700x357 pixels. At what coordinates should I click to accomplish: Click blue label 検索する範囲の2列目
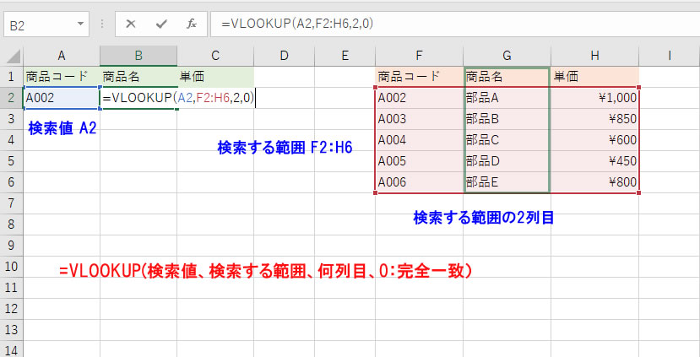coord(484,218)
